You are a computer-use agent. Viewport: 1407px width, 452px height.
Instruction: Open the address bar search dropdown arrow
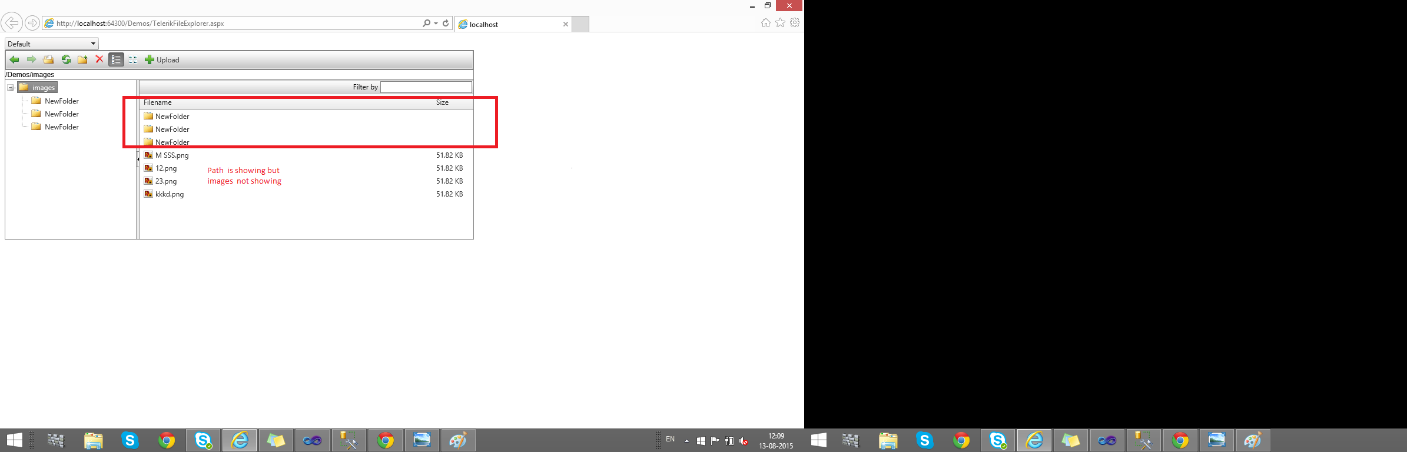coord(436,24)
